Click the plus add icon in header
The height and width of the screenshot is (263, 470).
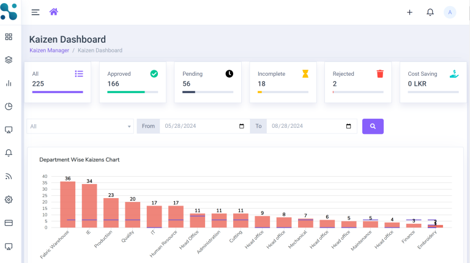(x=409, y=12)
